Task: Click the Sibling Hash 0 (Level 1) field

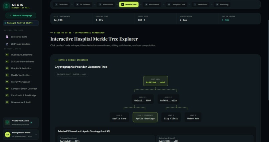Action: pyautogui.click(x=205, y=139)
